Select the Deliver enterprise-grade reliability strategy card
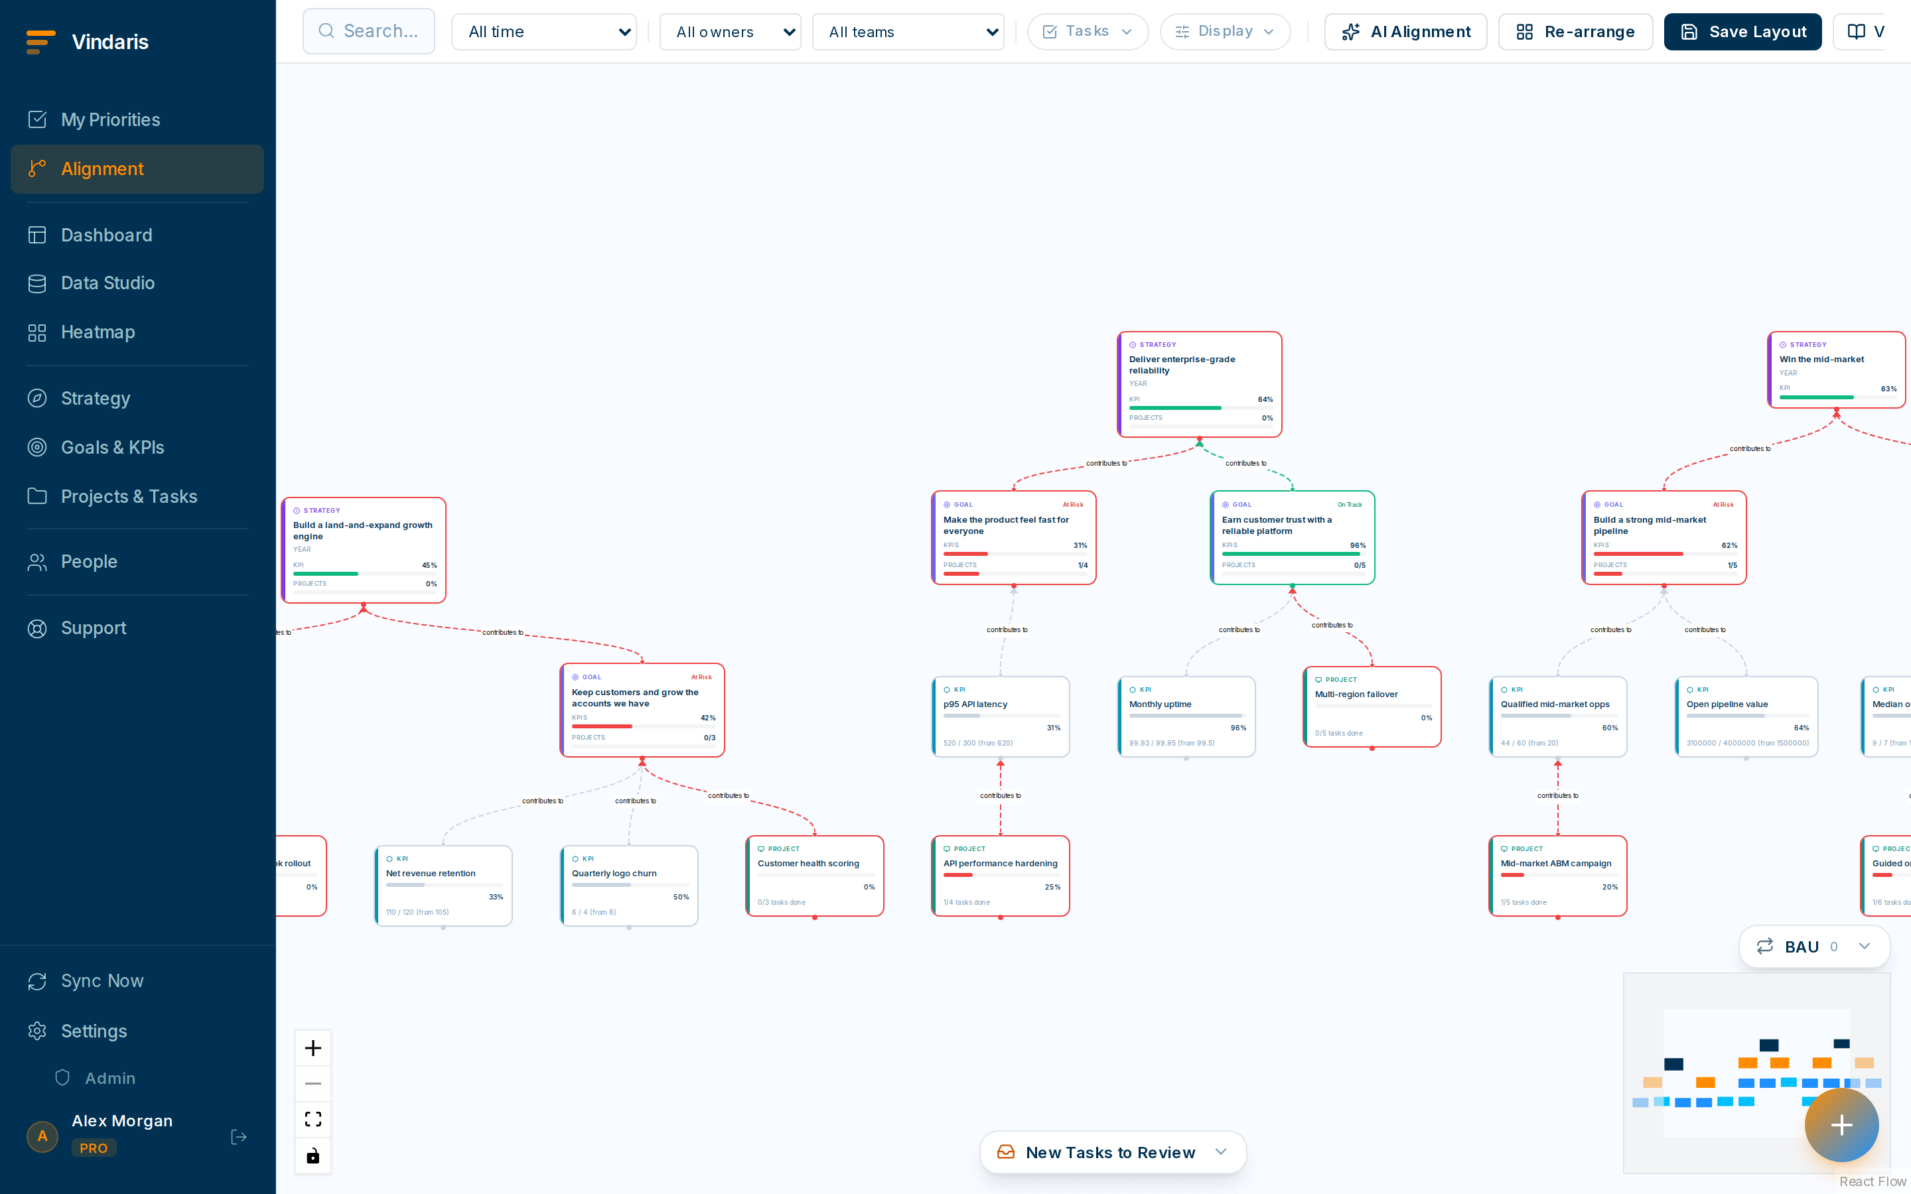Image resolution: width=1911 pixels, height=1194 pixels. tap(1200, 384)
